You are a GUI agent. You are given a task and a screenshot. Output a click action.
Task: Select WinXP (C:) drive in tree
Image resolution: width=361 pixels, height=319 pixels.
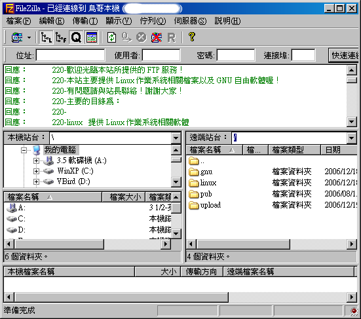coord(75,171)
